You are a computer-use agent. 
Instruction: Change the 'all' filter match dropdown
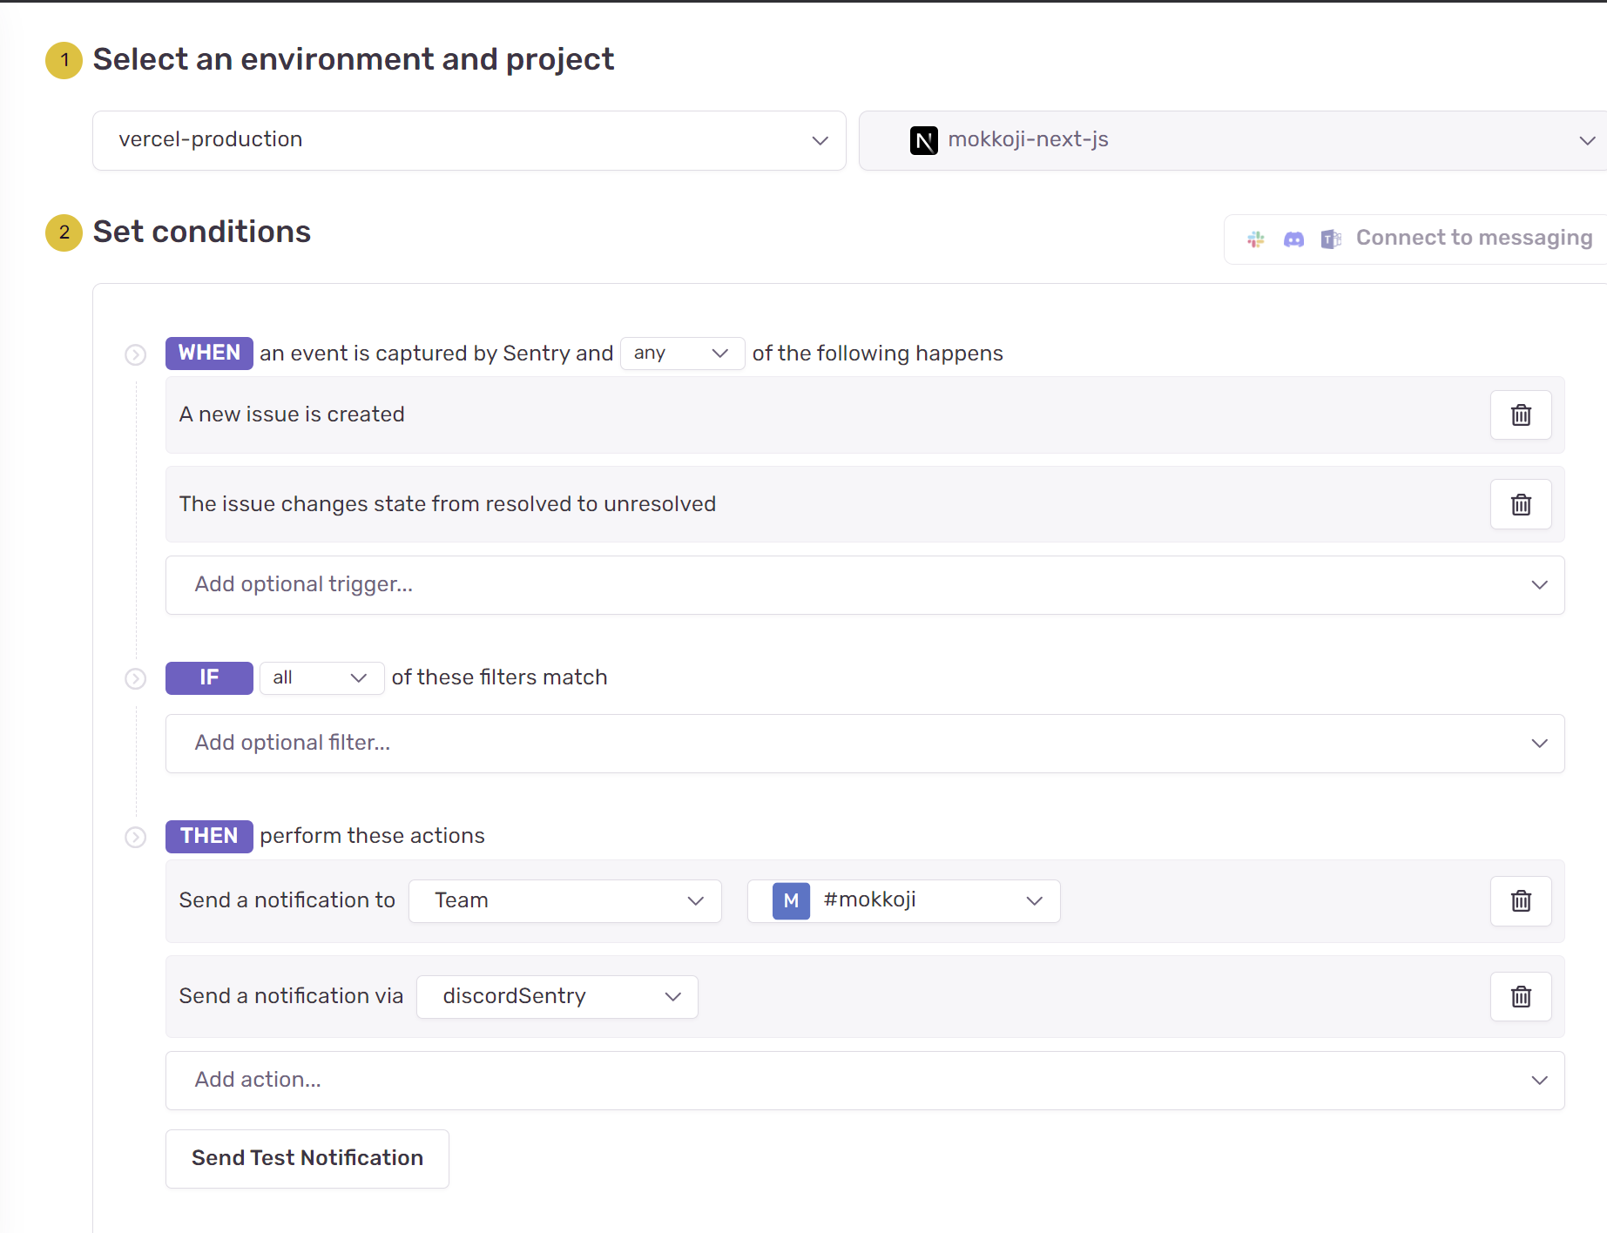tap(321, 678)
